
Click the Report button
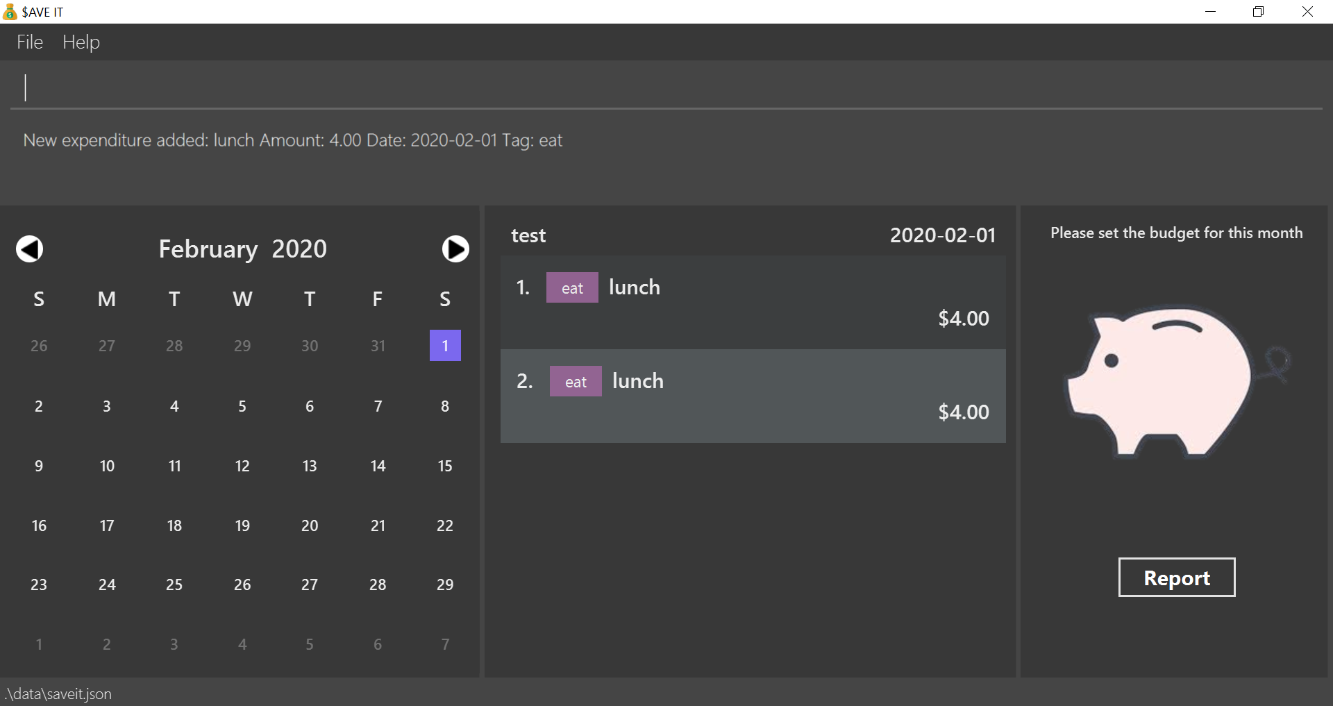pos(1177,577)
